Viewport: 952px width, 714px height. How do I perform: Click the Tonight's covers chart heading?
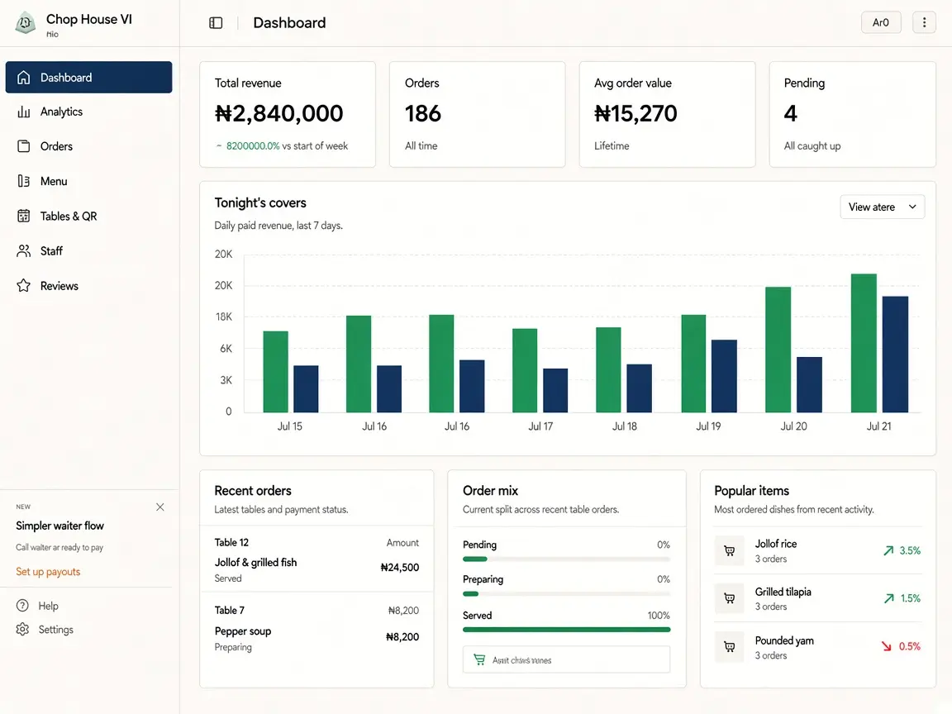[260, 202]
